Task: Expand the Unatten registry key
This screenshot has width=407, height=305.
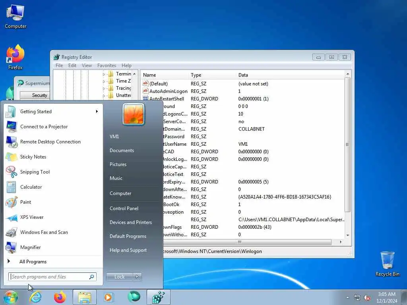Action: pos(104,96)
